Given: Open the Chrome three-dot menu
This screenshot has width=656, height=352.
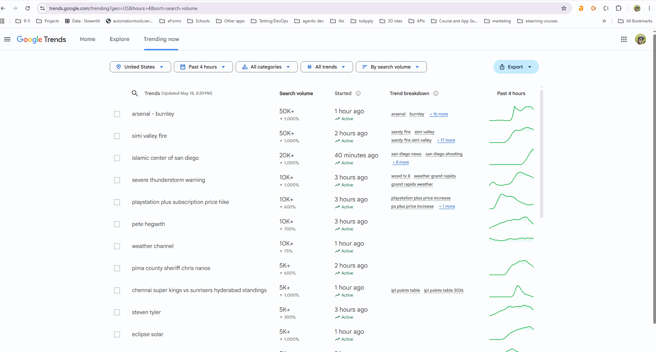Looking at the screenshot, I should coord(649,8).
